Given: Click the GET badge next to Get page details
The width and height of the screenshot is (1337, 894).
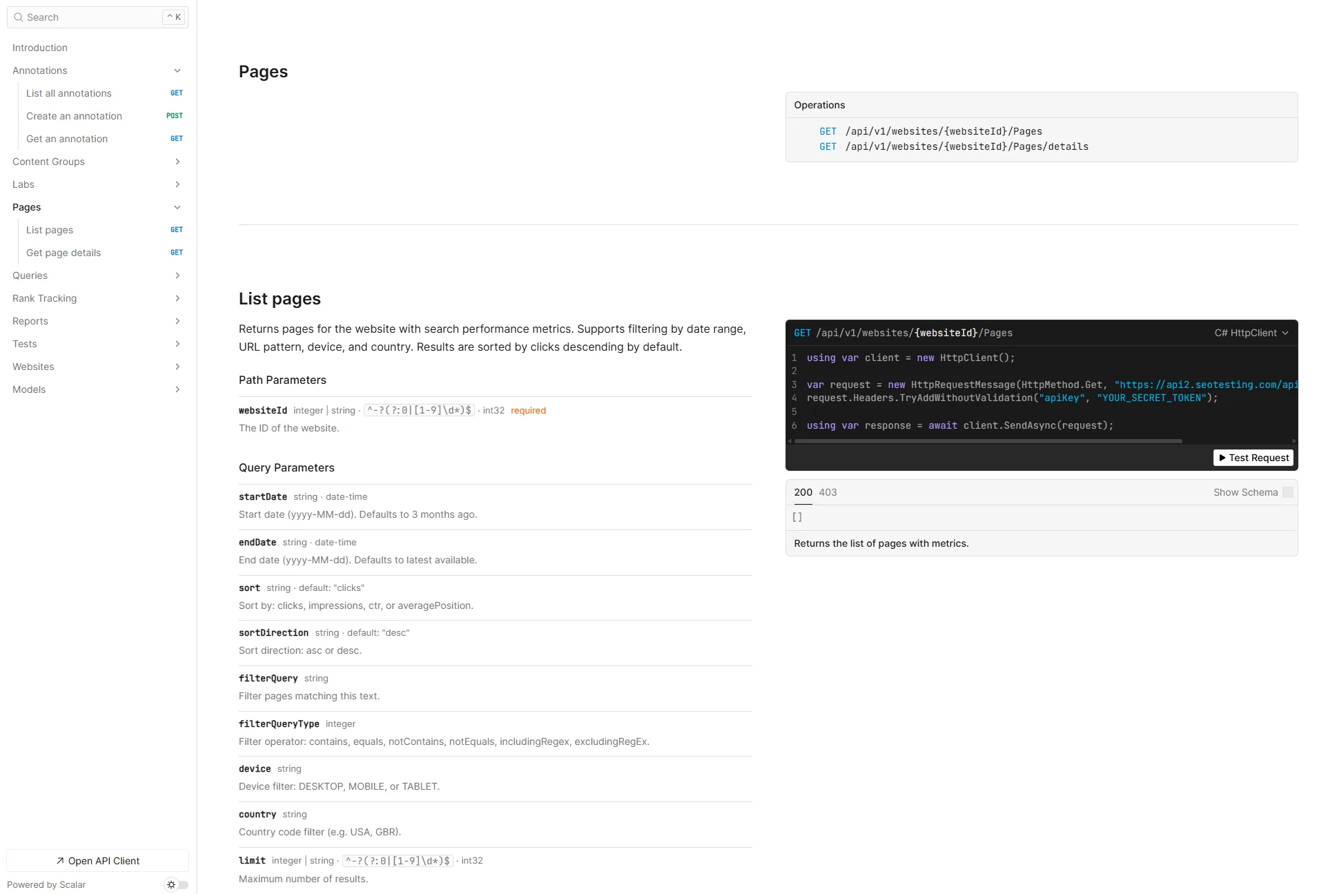Looking at the screenshot, I should 177,253.
